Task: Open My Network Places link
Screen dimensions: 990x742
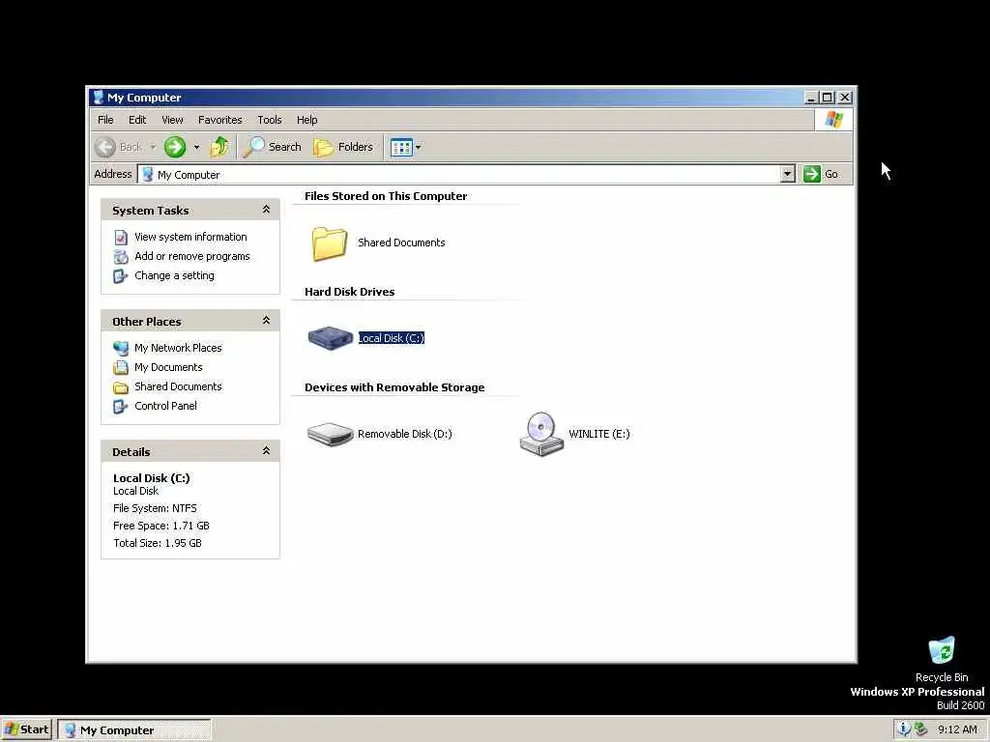Action: point(178,348)
